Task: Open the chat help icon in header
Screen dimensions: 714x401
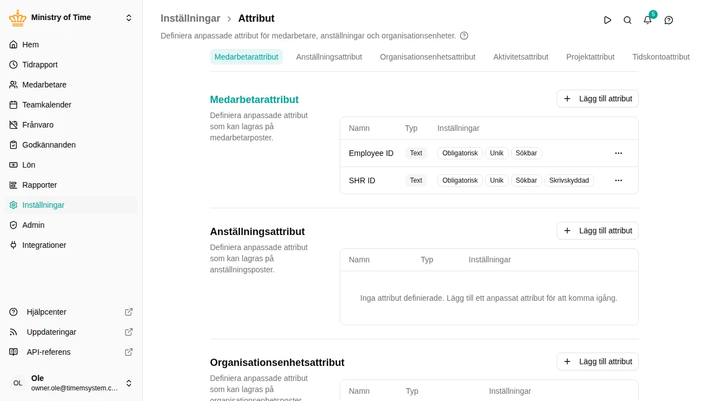Action: pyautogui.click(x=669, y=20)
